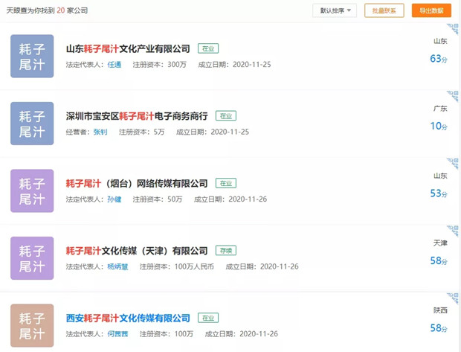Click 存续 status tag of 天津 company
This screenshot has width=461, height=352.
click(226, 251)
